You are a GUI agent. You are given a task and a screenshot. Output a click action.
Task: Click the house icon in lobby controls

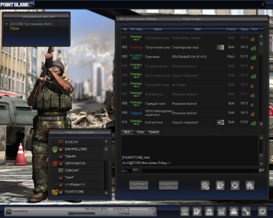pyautogui.click(x=250, y=185)
